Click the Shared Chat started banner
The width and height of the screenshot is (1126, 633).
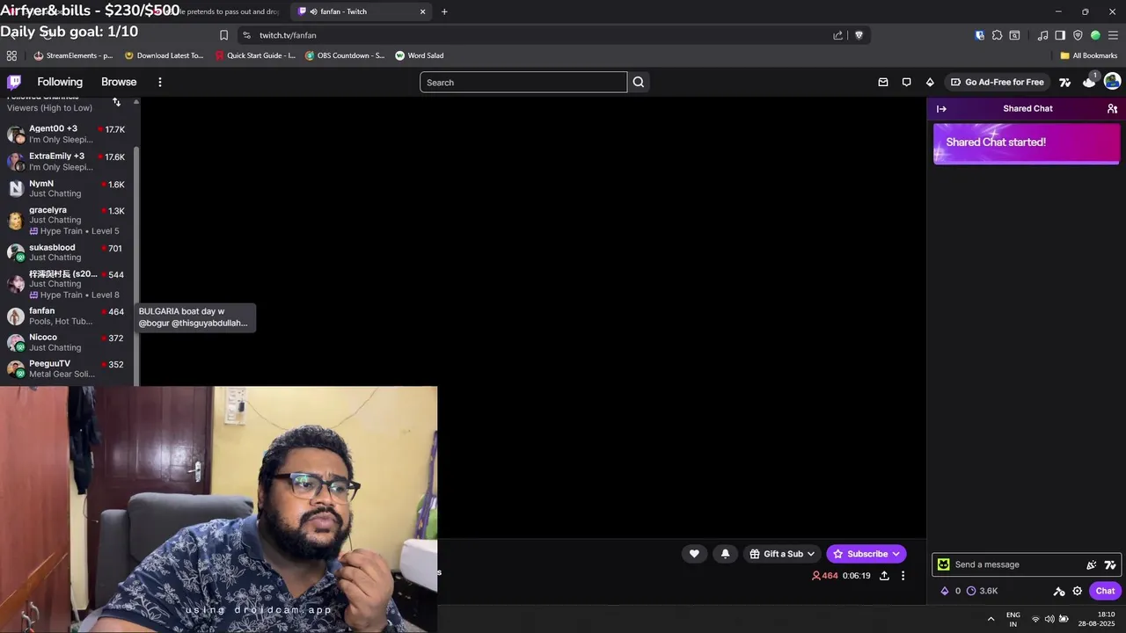tap(1026, 143)
